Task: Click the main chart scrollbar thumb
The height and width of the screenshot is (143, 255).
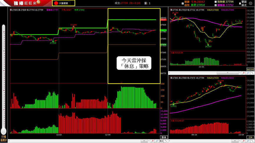Action: click(144, 141)
